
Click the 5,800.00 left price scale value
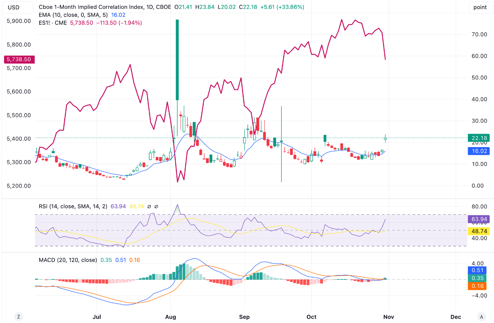point(18,45)
